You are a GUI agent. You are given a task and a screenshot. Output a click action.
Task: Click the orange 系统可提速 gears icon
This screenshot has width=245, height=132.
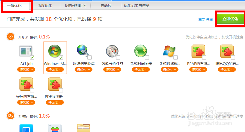click(x=11, y=116)
